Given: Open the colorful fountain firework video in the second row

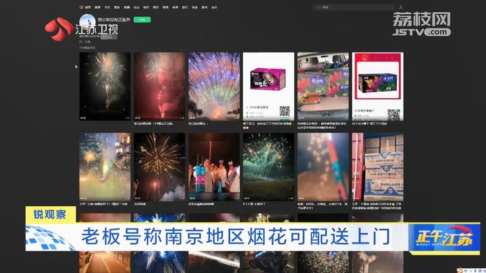Looking at the screenshot, I should 105,166.
